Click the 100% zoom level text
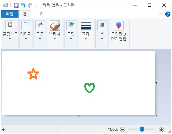Image resolution: width=172 pixels, height=134 pixels. (x=113, y=130)
